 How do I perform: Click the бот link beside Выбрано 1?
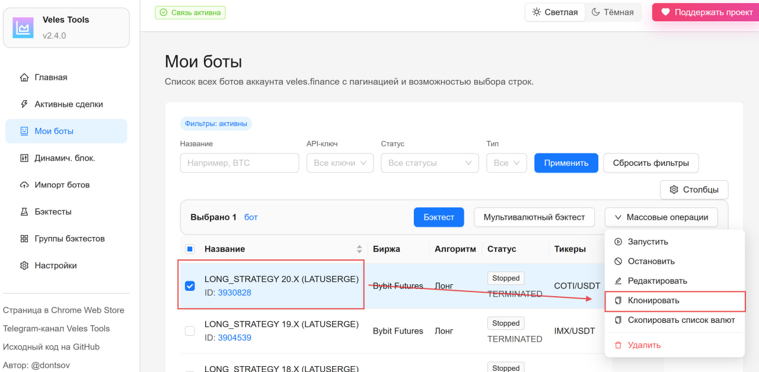pyautogui.click(x=251, y=217)
